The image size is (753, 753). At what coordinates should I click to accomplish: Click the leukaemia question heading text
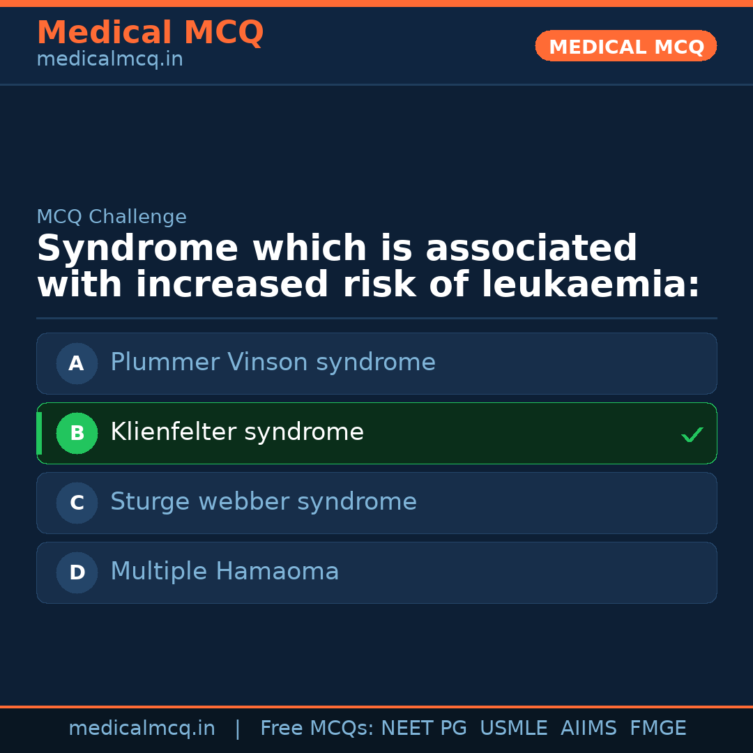[367, 267]
